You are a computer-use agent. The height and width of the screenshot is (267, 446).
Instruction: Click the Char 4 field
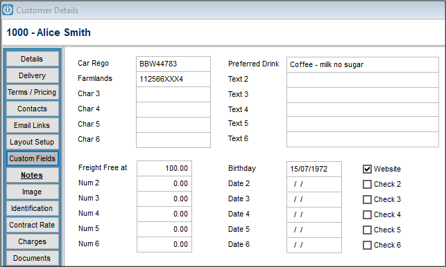pyautogui.click(x=173, y=110)
